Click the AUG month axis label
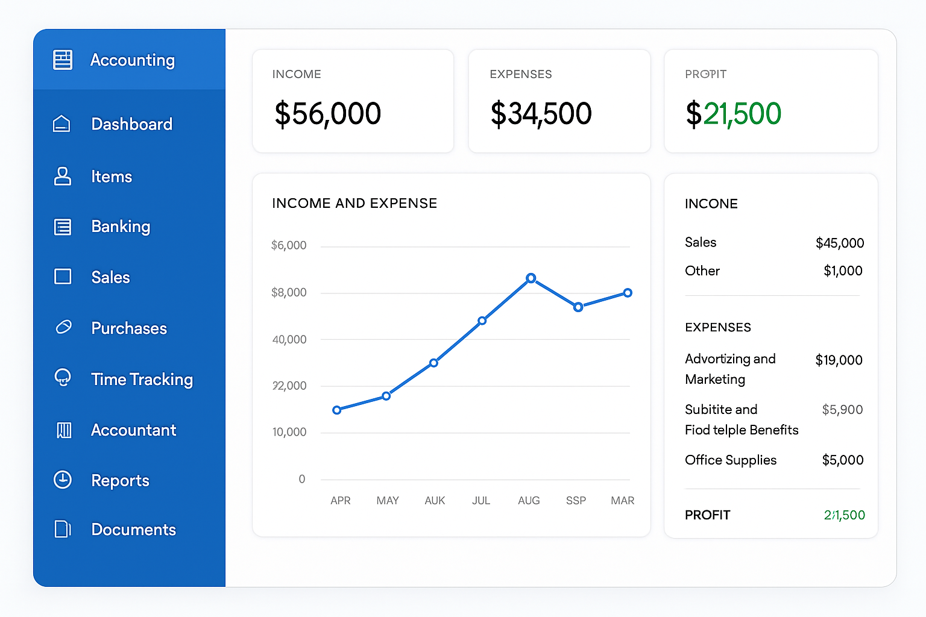 529,500
